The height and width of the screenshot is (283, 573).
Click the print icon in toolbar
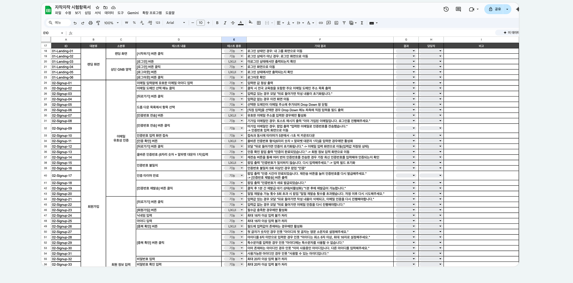(90, 23)
